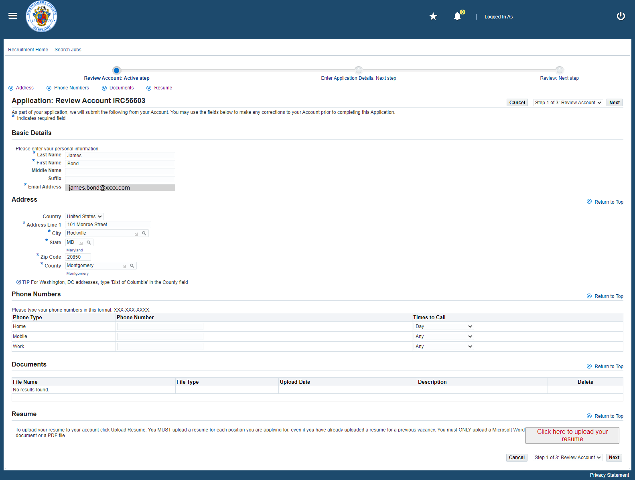Click Return to Top beside Documents
Image resolution: width=635 pixels, height=480 pixels.
(608, 367)
